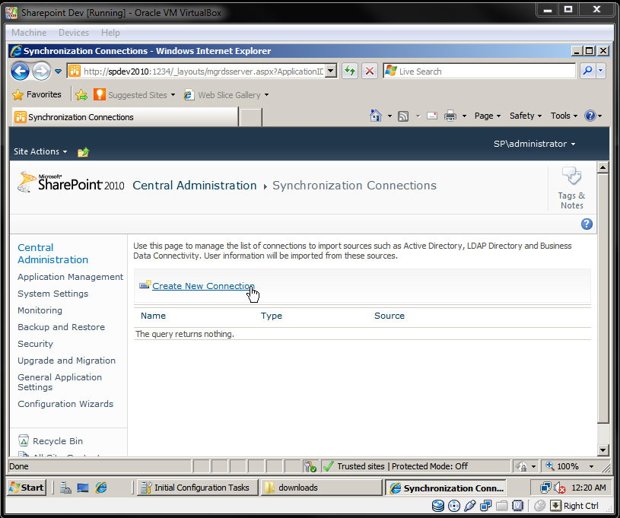Viewport: 620px width, 518px height.
Task: Open Security in sidebar
Action: [x=35, y=344]
